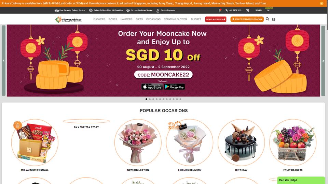Image resolution: width=328 pixels, height=184 pixels.
Task: Click the FlowerAdvisor logo
Action: (x=68, y=19)
